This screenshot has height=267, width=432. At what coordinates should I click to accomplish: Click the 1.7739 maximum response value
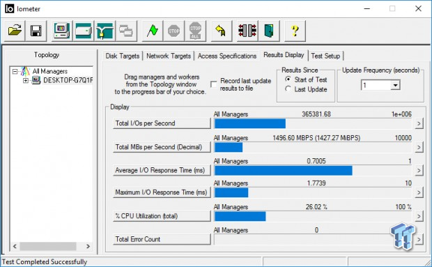coord(316,183)
